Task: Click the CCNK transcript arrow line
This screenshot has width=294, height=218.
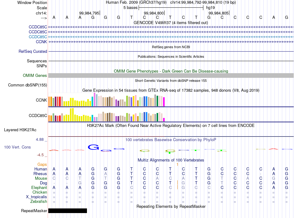Action: [171, 42]
